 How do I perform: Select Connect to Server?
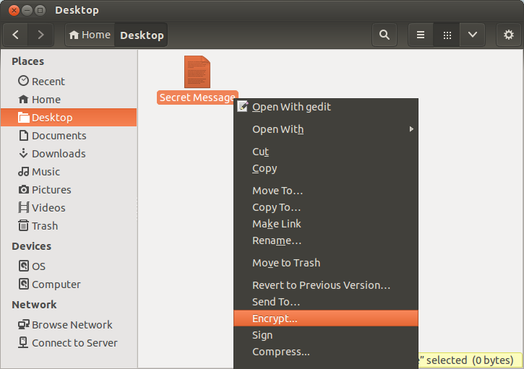coord(74,343)
